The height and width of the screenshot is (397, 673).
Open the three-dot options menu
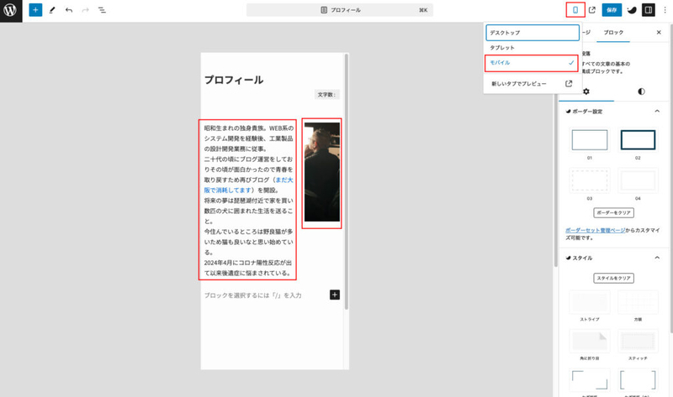point(665,10)
